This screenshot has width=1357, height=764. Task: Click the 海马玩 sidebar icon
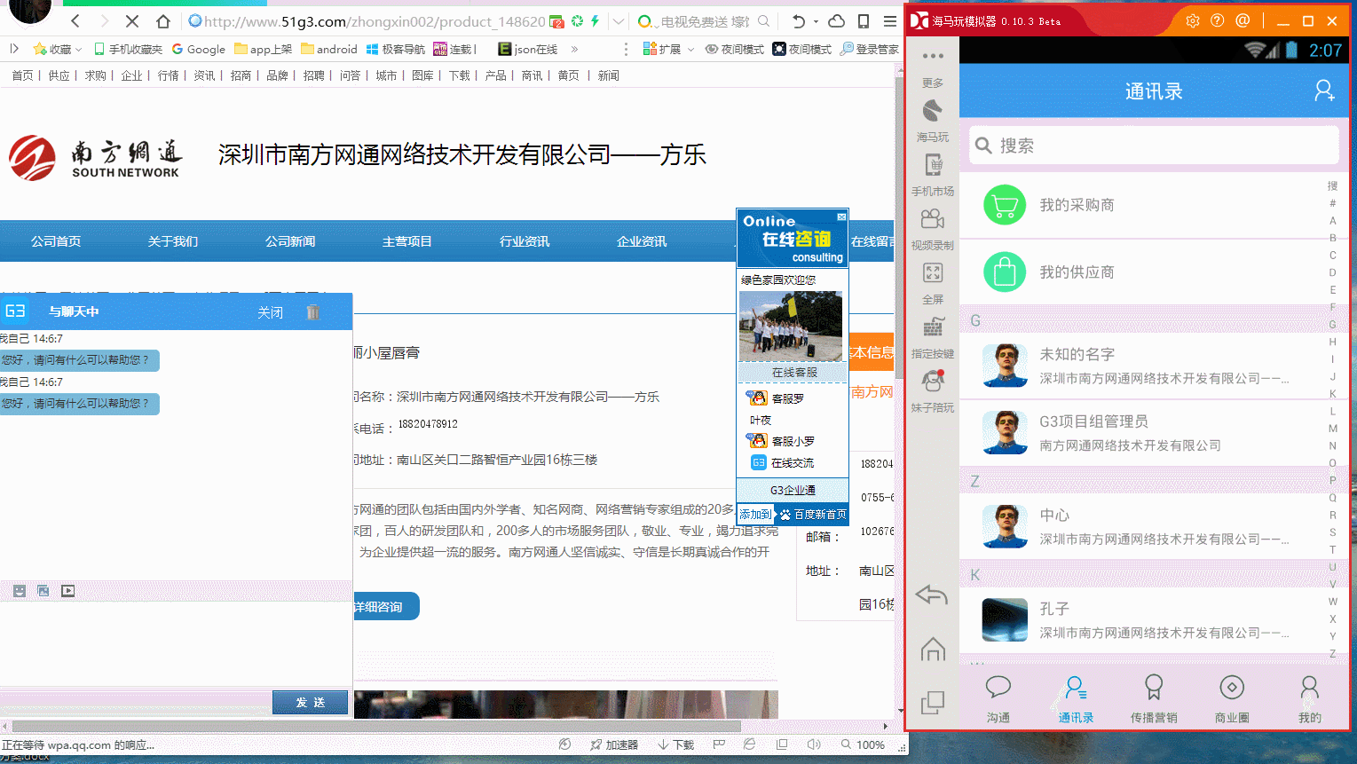933,120
